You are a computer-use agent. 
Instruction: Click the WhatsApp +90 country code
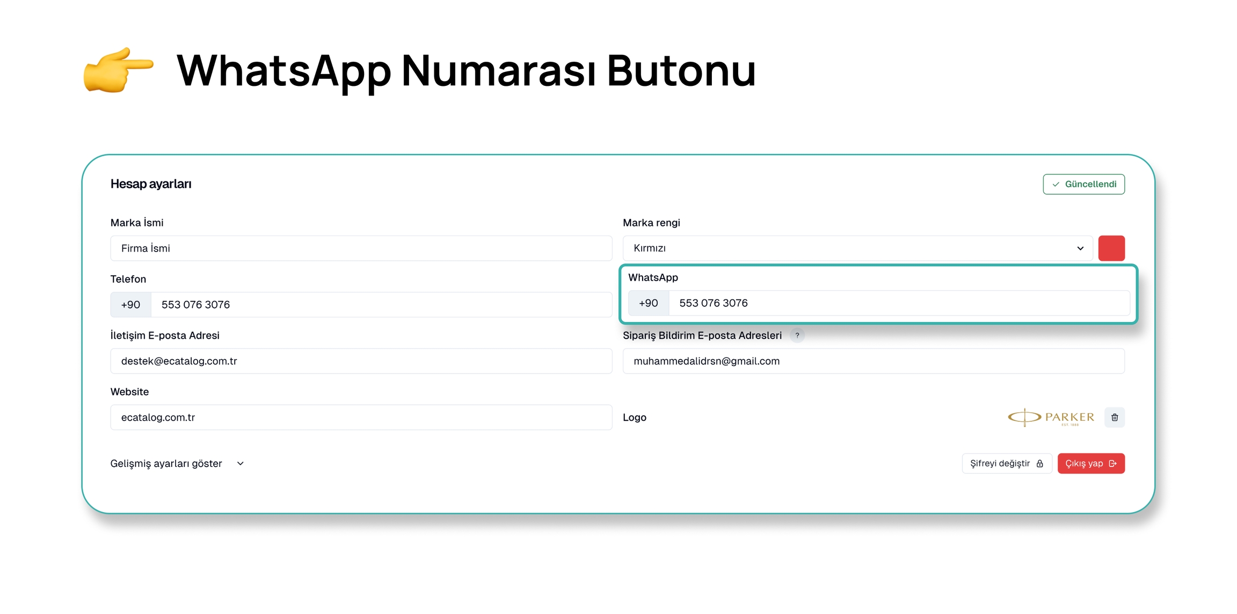648,303
